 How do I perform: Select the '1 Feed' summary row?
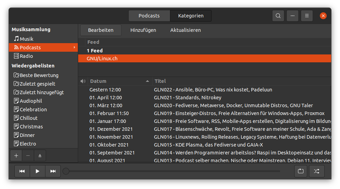(204, 51)
